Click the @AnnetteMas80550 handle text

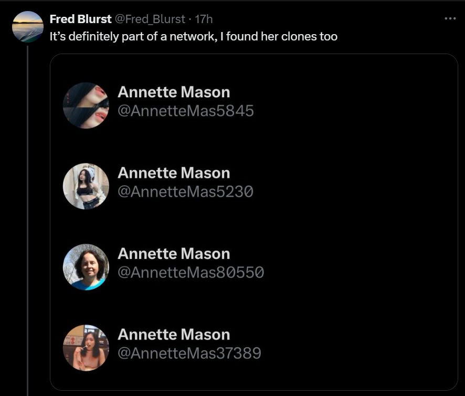pyautogui.click(x=191, y=272)
